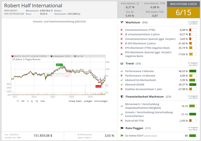Toggle the OHLC price legend marker

click(x=13, y=56)
